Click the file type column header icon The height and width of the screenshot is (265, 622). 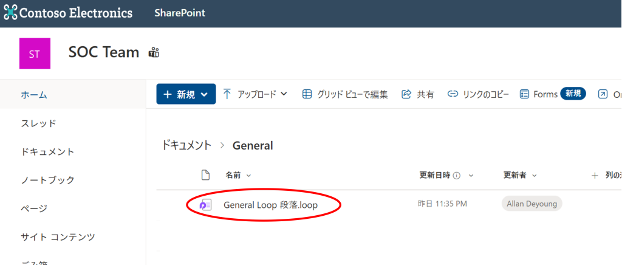coord(205,175)
